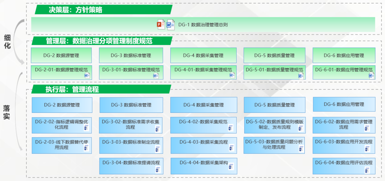
Task: Select the 执行层：管理流程 header
Action: [x=72, y=89]
